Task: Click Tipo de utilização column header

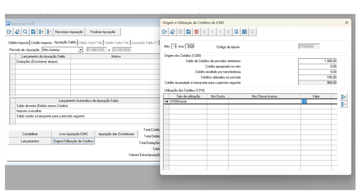Action: 188,96
